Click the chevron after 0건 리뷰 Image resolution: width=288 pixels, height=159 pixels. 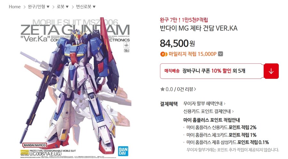click(195, 89)
